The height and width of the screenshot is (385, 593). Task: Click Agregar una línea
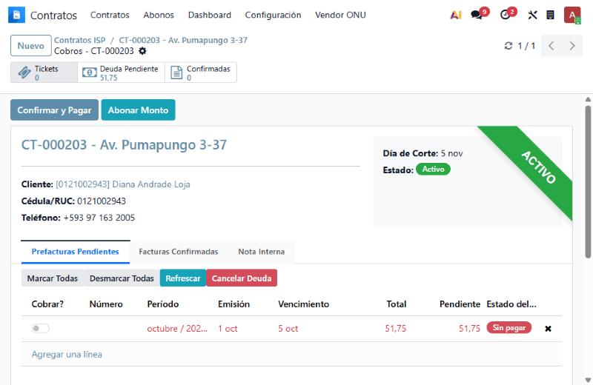click(67, 355)
